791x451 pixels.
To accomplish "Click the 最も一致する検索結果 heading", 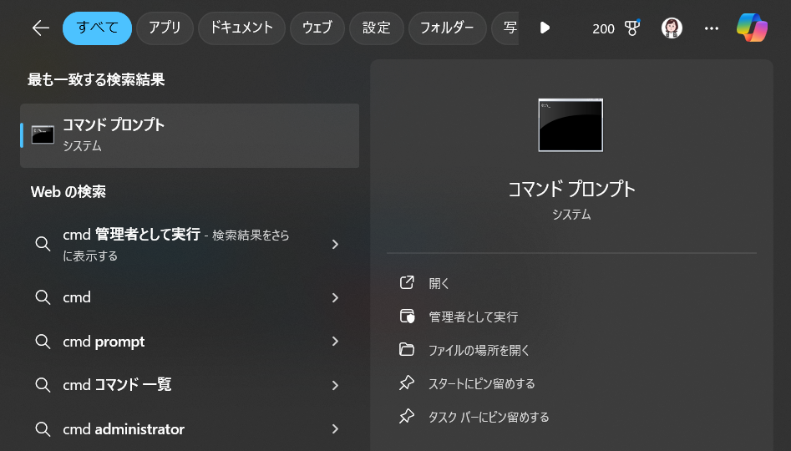I will 96,79.
